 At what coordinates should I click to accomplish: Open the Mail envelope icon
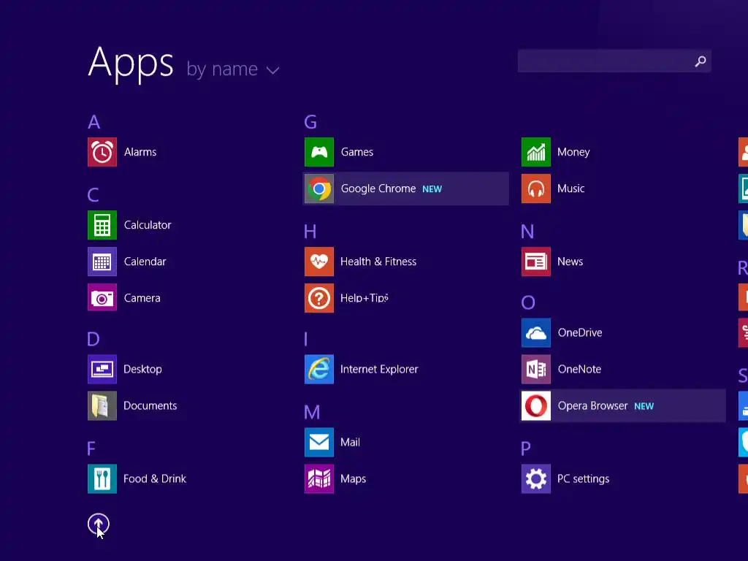pyautogui.click(x=319, y=442)
